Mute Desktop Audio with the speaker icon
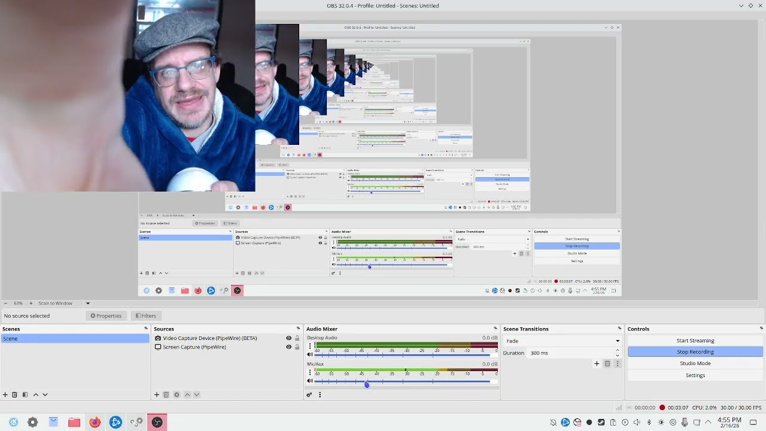 click(310, 355)
